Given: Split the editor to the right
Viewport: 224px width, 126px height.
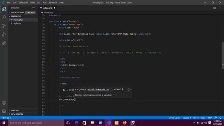Looking at the screenshot, I should tap(215, 8).
